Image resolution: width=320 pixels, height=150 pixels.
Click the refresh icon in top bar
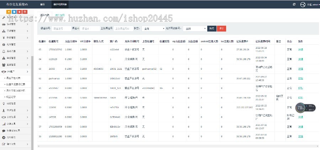point(294,4)
